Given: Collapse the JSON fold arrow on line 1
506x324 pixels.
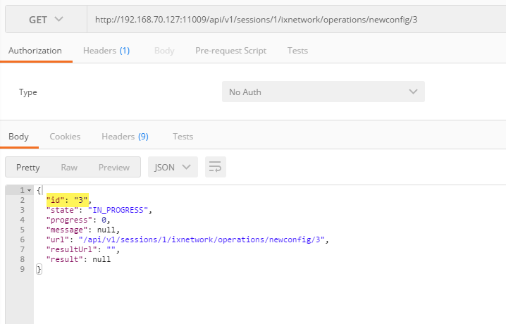Looking at the screenshot, I should (29, 191).
